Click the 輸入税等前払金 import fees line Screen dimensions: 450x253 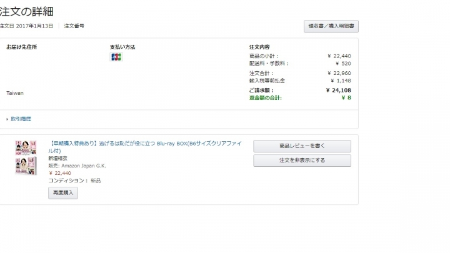point(300,81)
